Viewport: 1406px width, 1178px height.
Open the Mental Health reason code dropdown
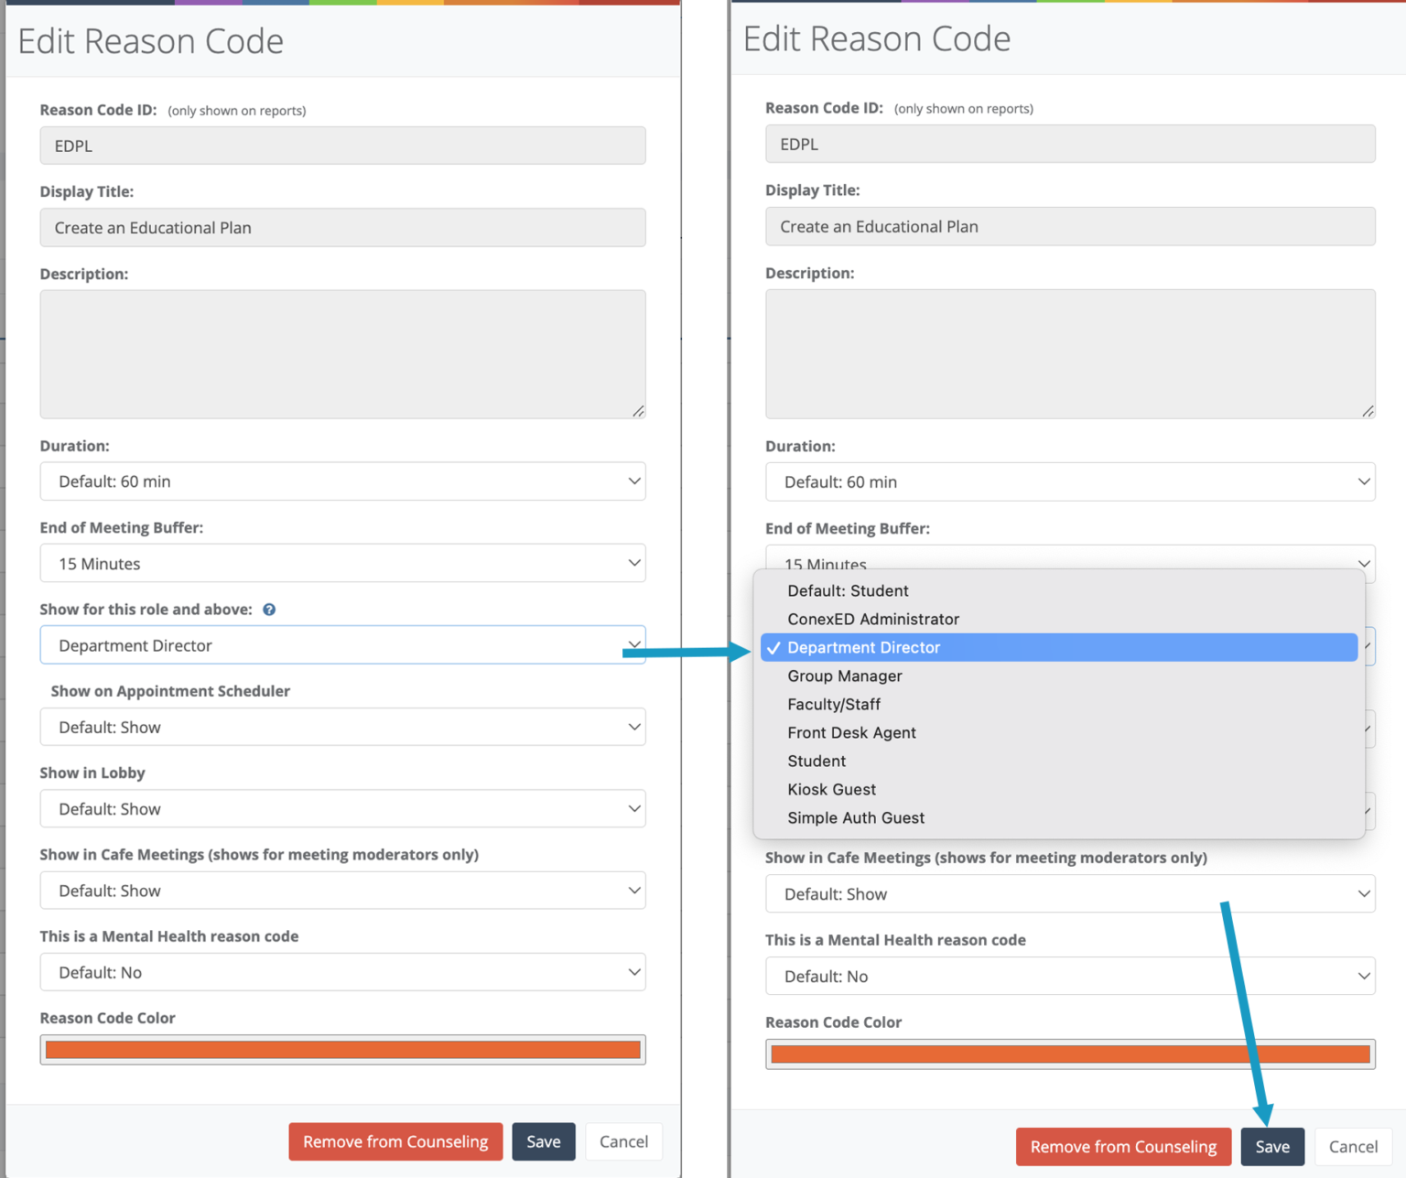point(342,971)
